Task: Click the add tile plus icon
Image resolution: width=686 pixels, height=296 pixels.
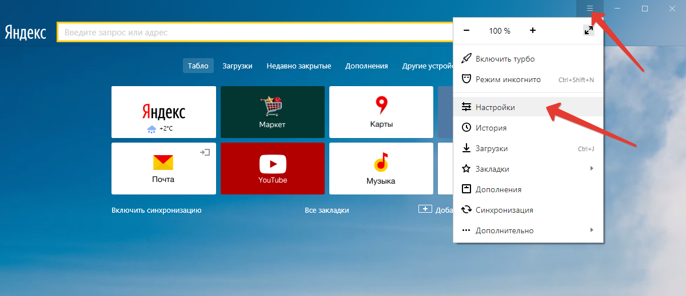Action: [425, 209]
